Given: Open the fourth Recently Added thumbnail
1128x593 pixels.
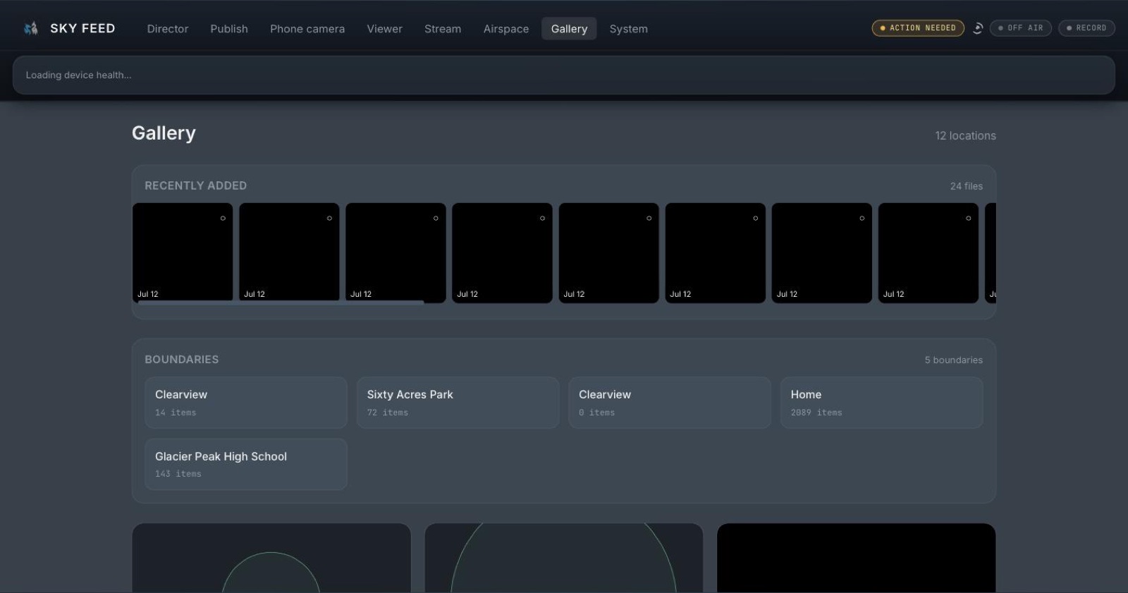Looking at the screenshot, I should (x=502, y=252).
